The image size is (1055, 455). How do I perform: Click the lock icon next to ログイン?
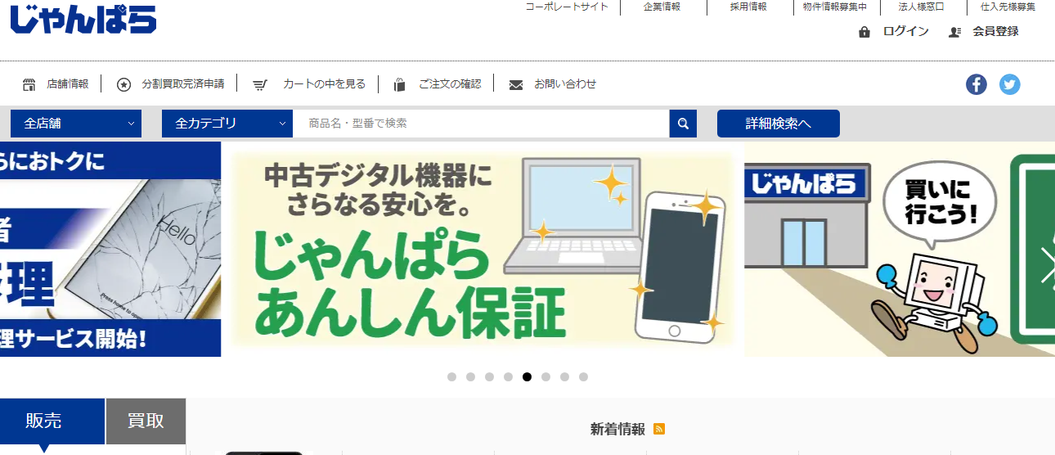click(x=864, y=32)
